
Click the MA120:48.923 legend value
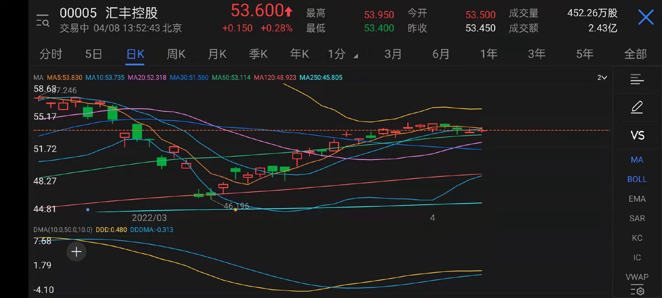(275, 78)
